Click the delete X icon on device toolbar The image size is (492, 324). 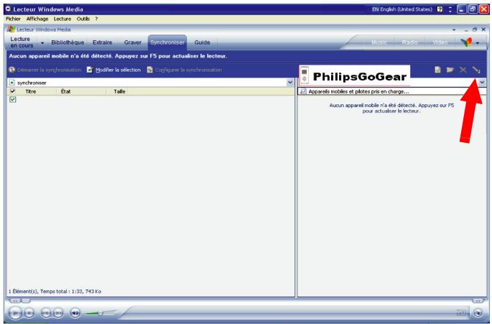[x=463, y=70]
